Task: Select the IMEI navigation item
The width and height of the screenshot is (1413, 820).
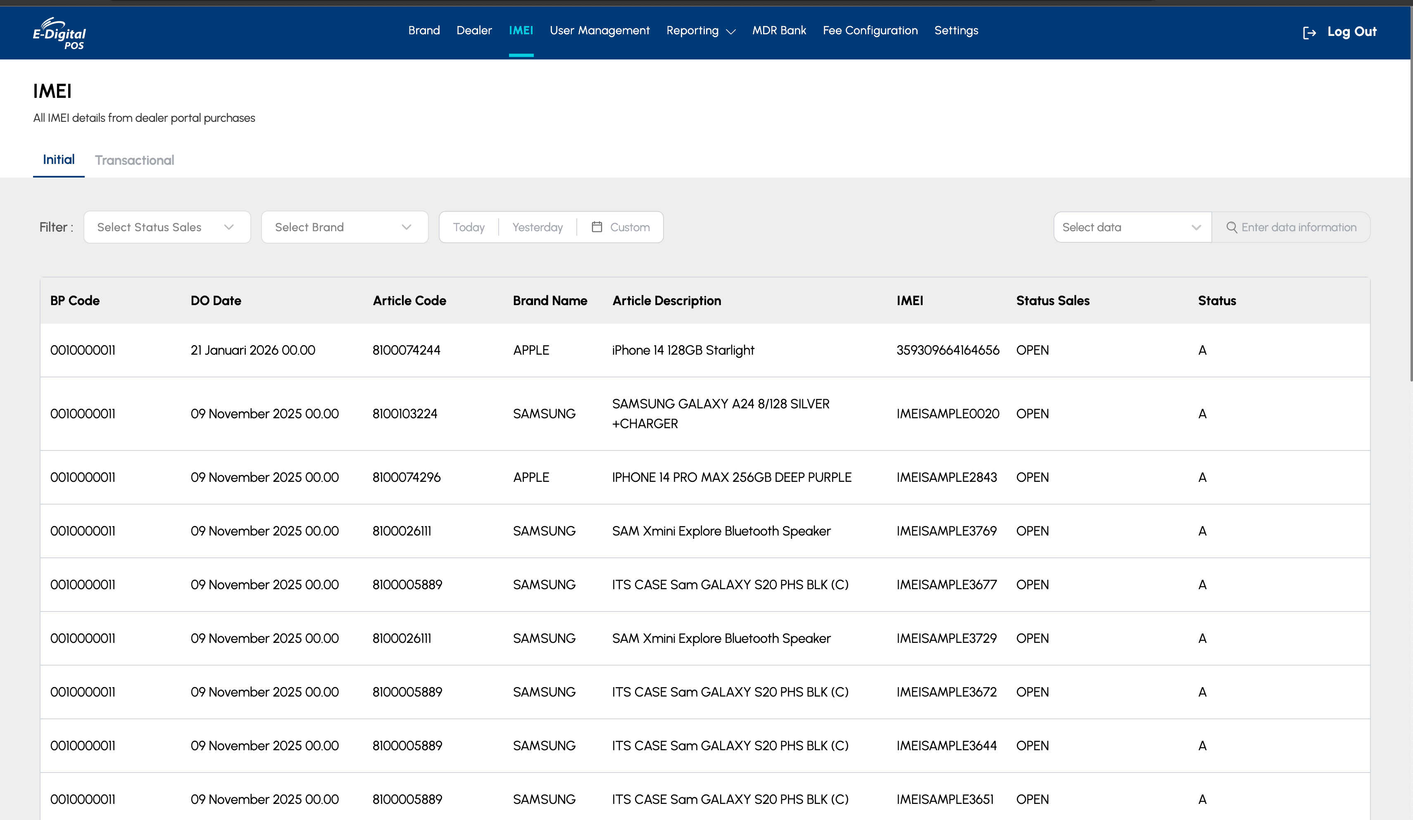Action: coord(521,30)
